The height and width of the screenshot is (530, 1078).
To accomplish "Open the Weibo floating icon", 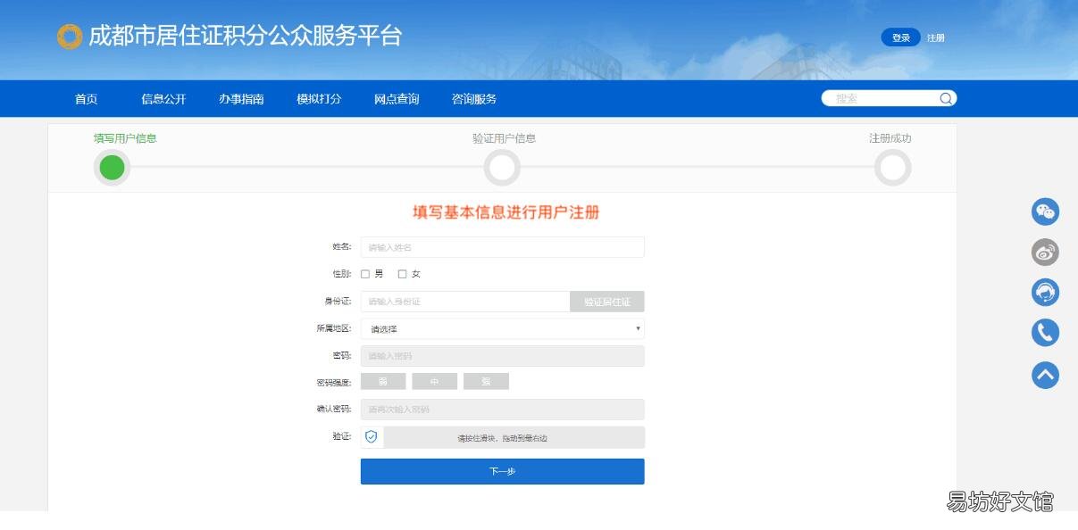I will coord(1045,253).
